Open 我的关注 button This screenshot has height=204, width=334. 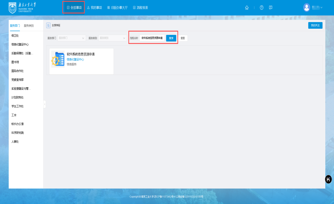315,25
